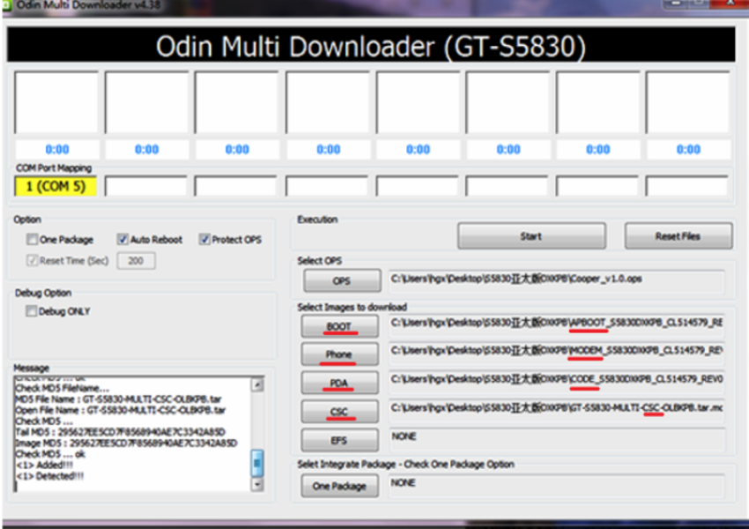The image size is (749, 529).
Task: Enable the Debug ONLY checkbox
Action: (x=31, y=311)
